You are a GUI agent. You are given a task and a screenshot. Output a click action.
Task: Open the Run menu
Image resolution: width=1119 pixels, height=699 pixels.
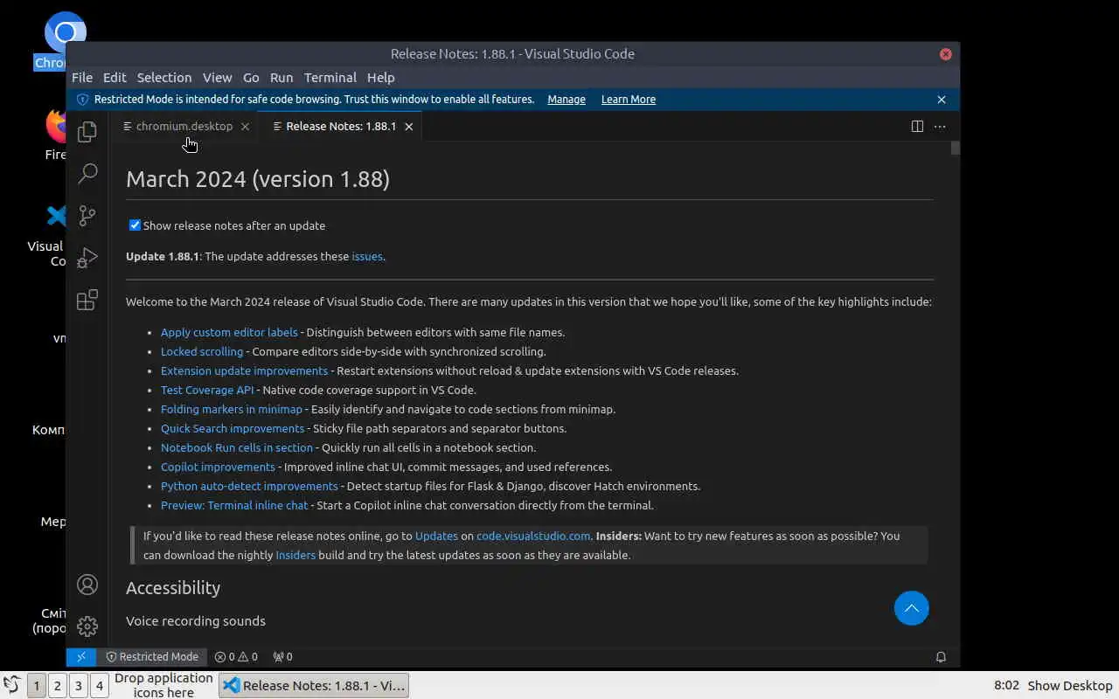(x=281, y=77)
